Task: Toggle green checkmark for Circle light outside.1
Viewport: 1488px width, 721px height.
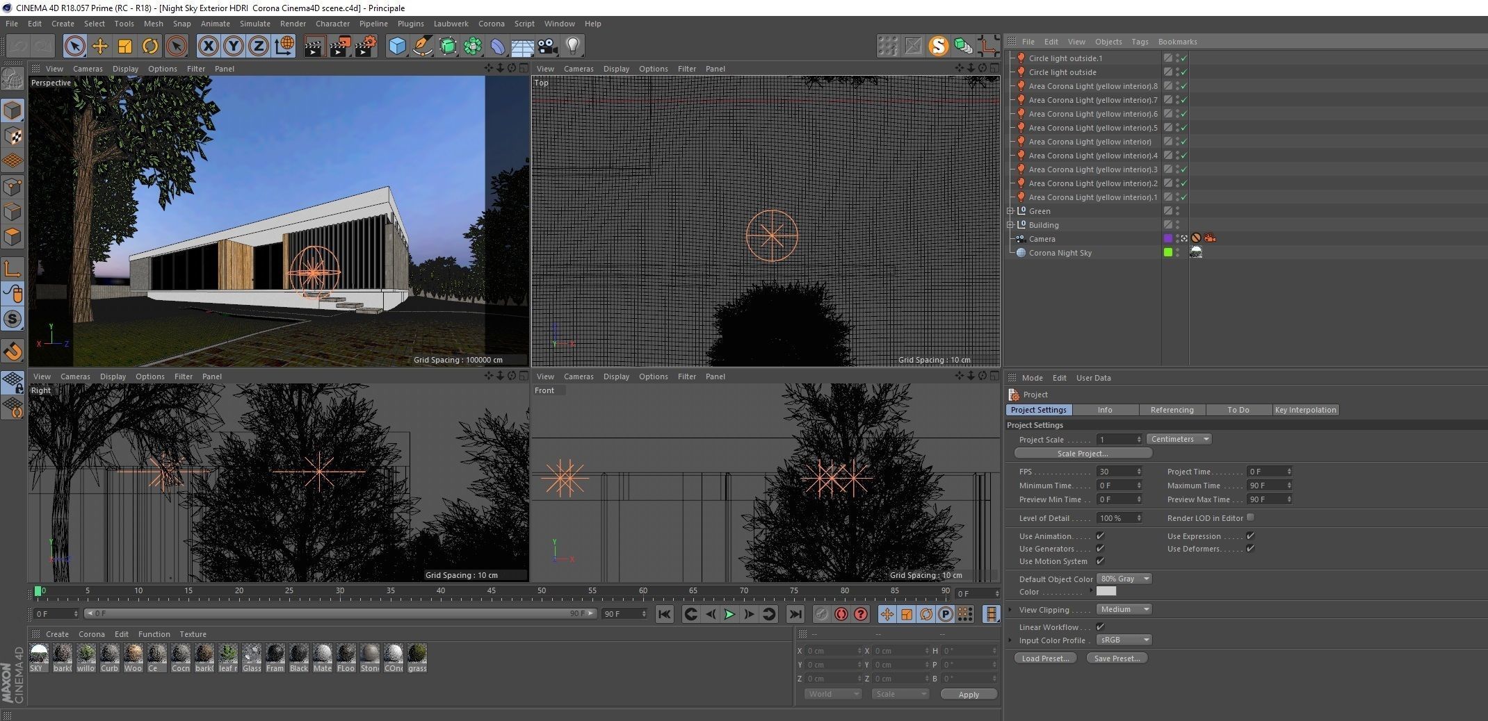Action: 1184,58
